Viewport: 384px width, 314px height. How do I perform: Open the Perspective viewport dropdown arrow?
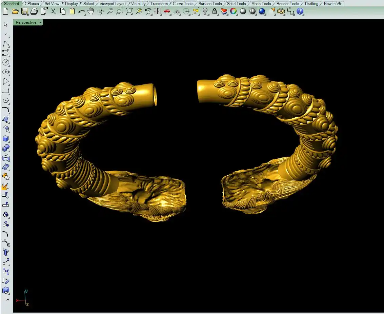pyautogui.click(x=41, y=22)
